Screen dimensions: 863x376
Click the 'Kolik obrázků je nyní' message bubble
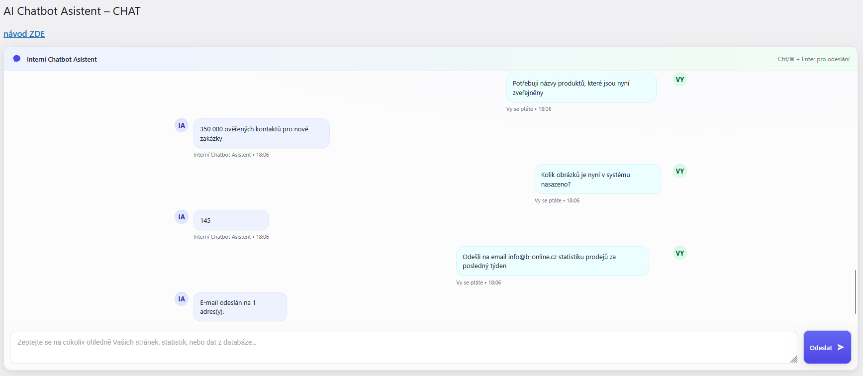(x=597, y=180)
